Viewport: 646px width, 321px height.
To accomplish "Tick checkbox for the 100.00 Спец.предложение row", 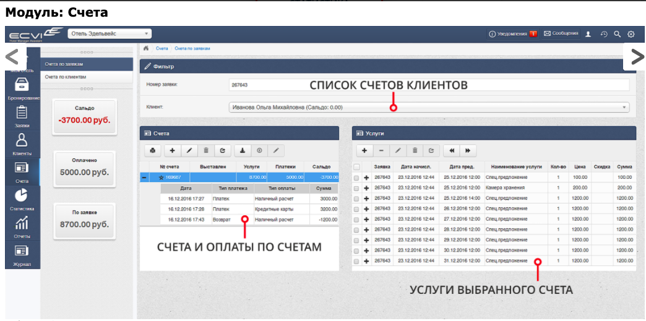I will point(357,177).
